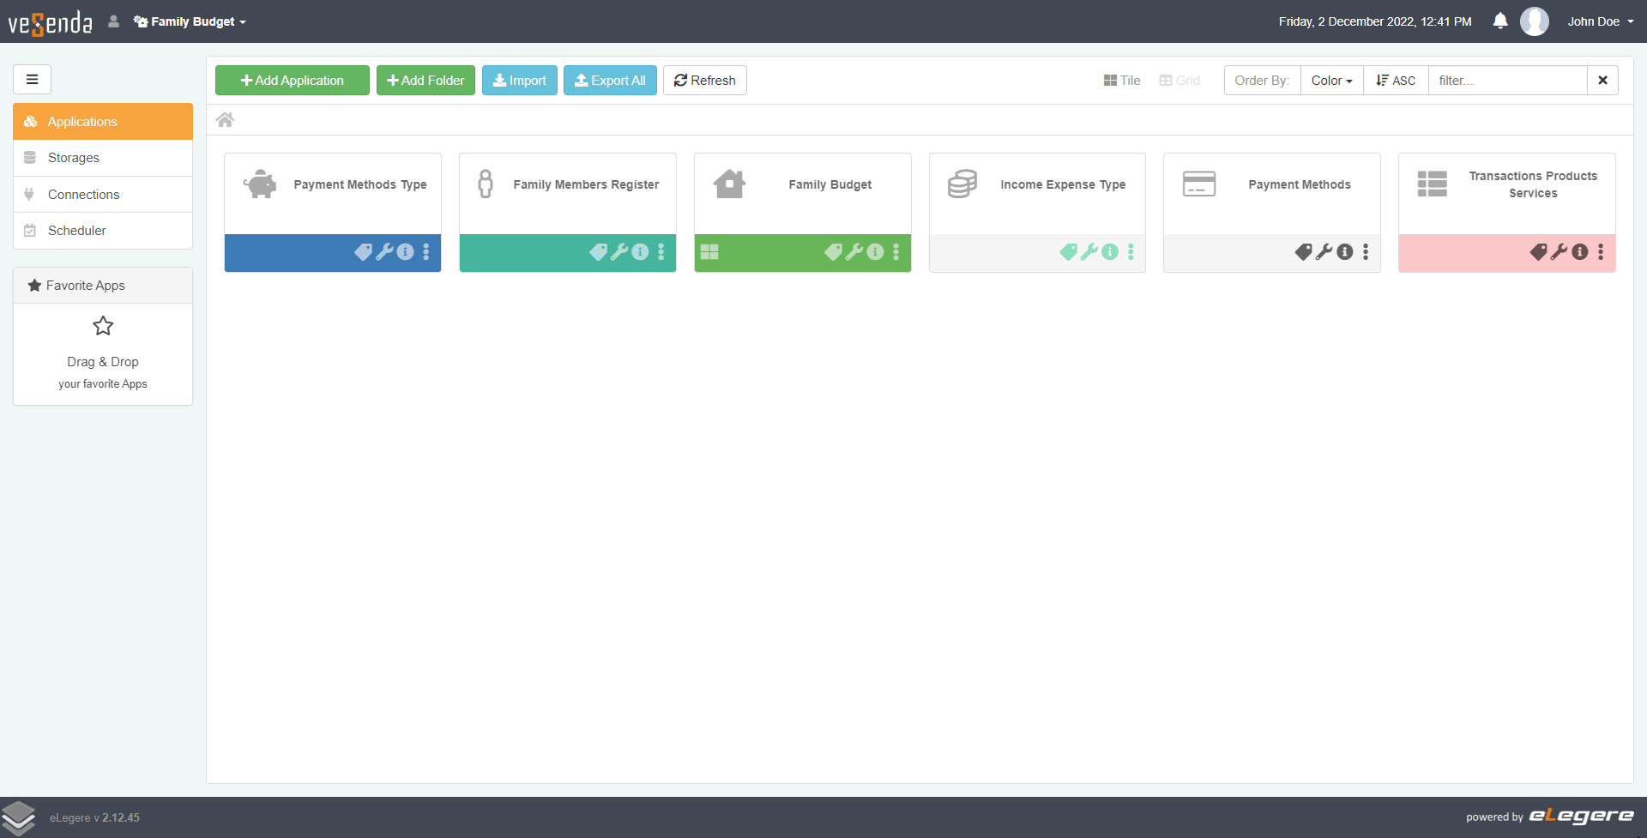Click the Add Application button

tap(293, 81)
